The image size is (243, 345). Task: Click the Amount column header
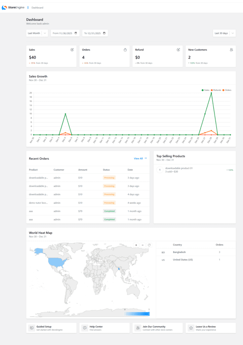[x=83, y=170]
